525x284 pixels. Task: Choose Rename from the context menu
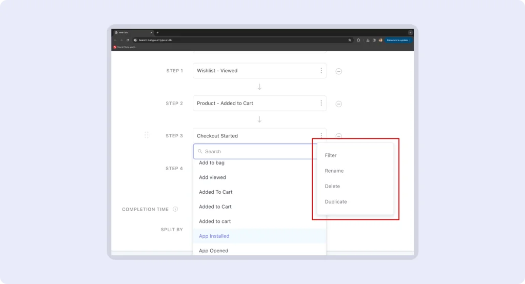[x=334, y=171]
